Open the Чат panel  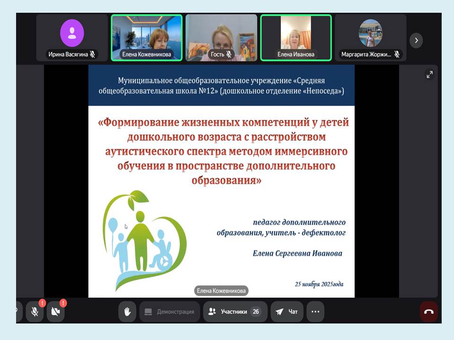pos(287,312)
